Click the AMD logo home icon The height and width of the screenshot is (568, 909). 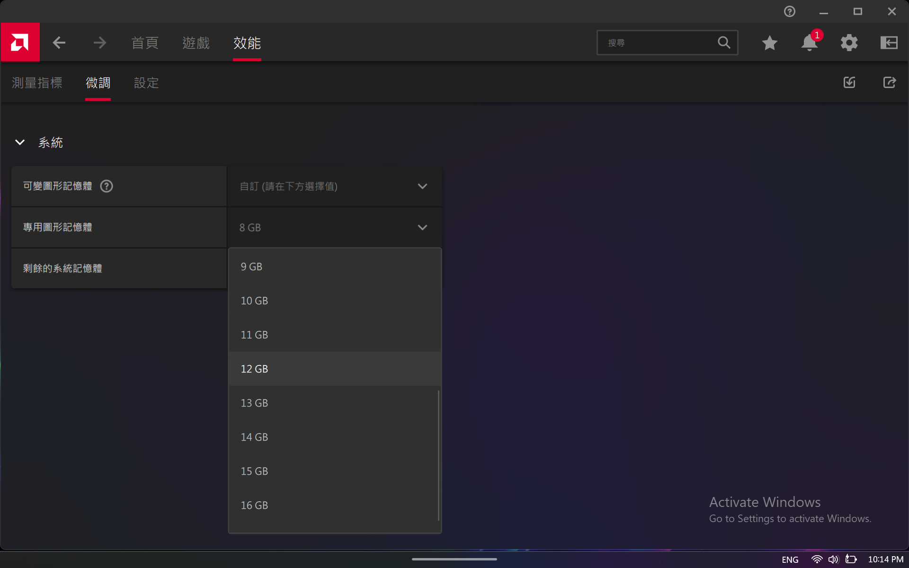20,43
